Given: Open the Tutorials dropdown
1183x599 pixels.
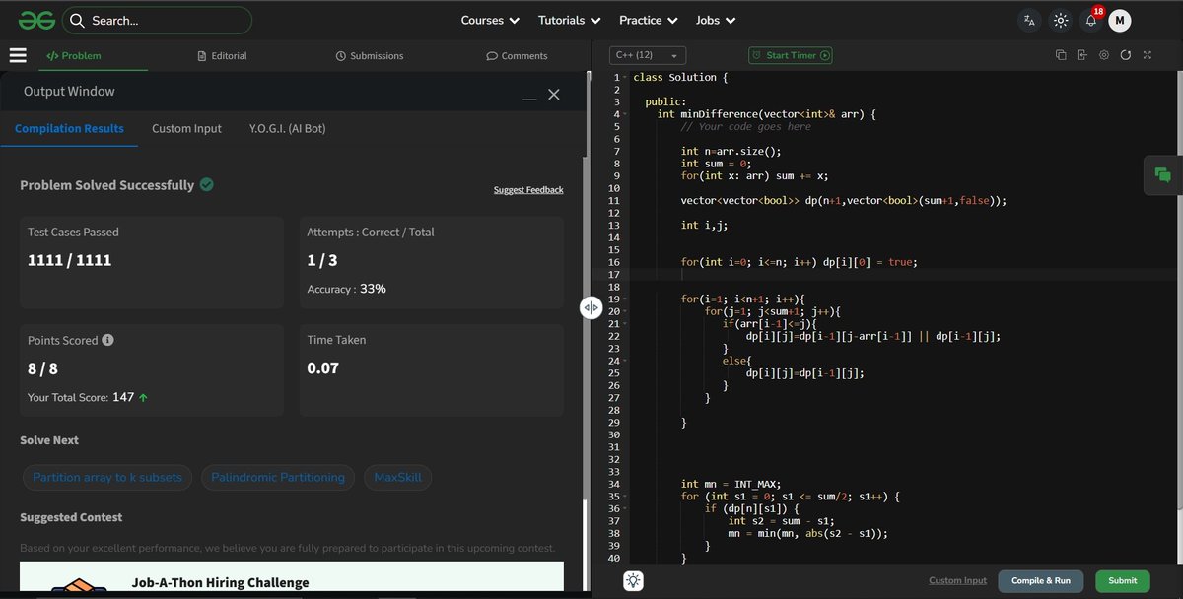Looking at the screenshot, I should point(569,20).
